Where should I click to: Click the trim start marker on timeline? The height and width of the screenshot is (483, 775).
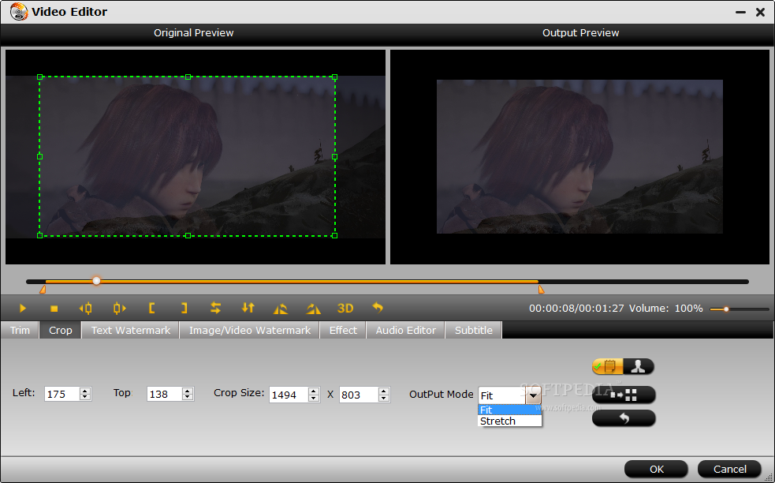point(43,289)
